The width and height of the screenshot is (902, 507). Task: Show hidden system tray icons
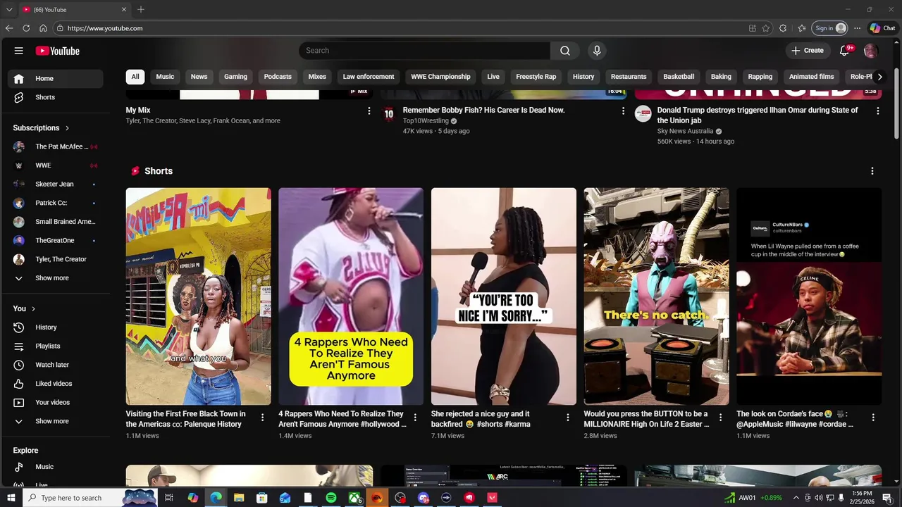pos(796,498)
